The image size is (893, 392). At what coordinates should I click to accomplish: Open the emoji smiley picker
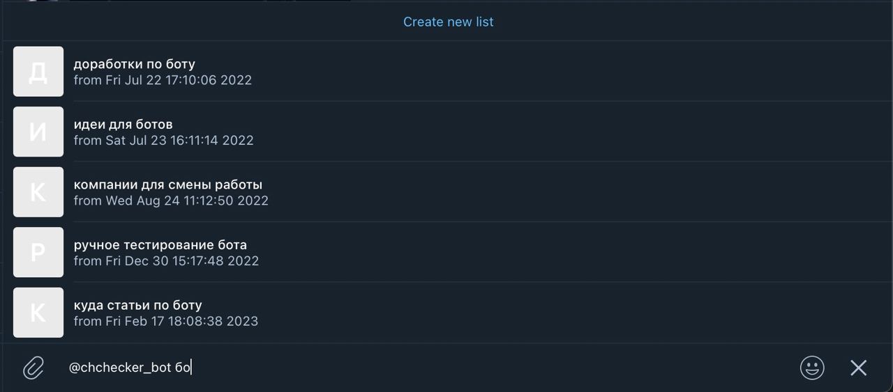click(812, 368)
